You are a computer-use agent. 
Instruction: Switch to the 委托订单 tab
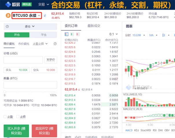pos(71,26)
